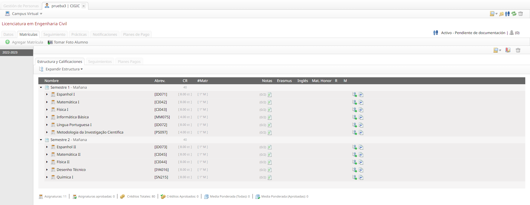Click the folder search icon in top toolbar

click(x=501, y=14)
